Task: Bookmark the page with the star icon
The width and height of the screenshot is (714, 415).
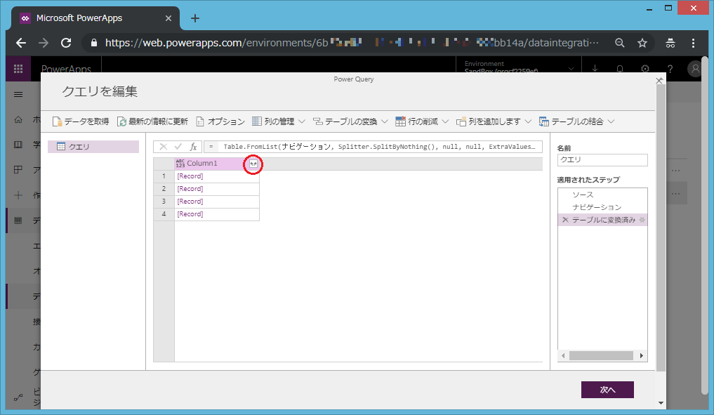Action: click(x=642, y=43)
